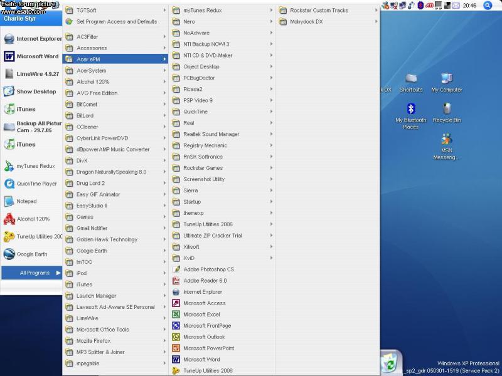The image size is (502, 376).
Task: Launch TuneUp Utilities from Start menu left pane
Action: coord(32,237)
